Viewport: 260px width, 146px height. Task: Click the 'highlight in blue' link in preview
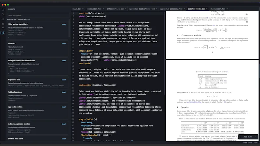click(x=195, y=102)
